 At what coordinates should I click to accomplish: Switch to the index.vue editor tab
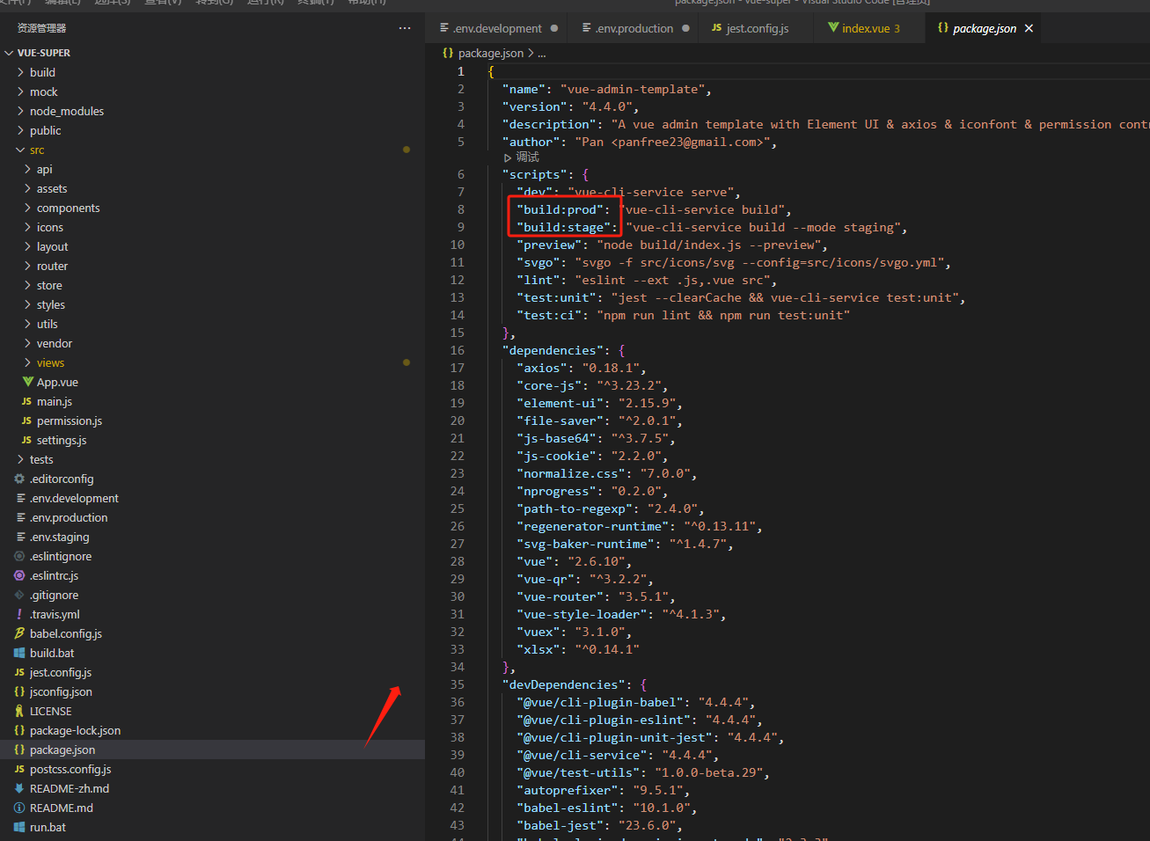click(870, 28)
